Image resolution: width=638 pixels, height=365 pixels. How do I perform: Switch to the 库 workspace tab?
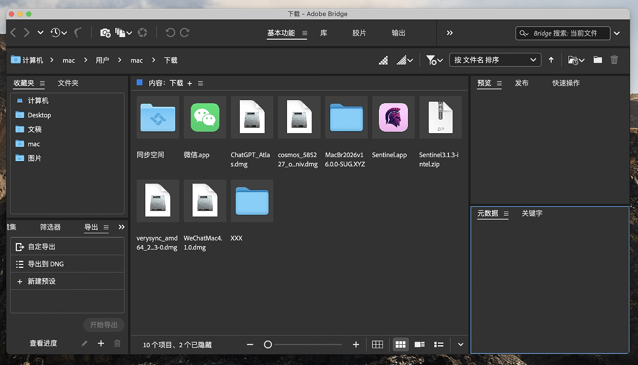click(324, 33)
